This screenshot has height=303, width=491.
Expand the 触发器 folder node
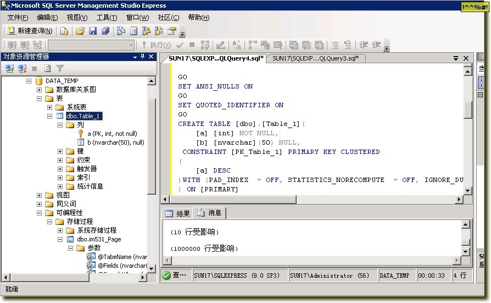tap(60, 169)
